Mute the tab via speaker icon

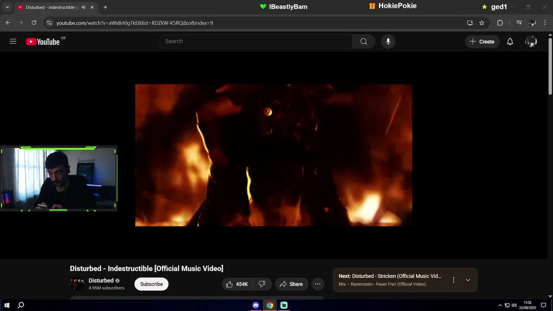pyautogui.click(x=83, y=7)
